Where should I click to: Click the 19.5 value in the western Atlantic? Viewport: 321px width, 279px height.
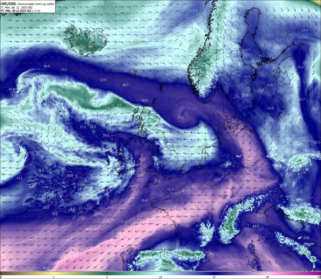point(41,170)
